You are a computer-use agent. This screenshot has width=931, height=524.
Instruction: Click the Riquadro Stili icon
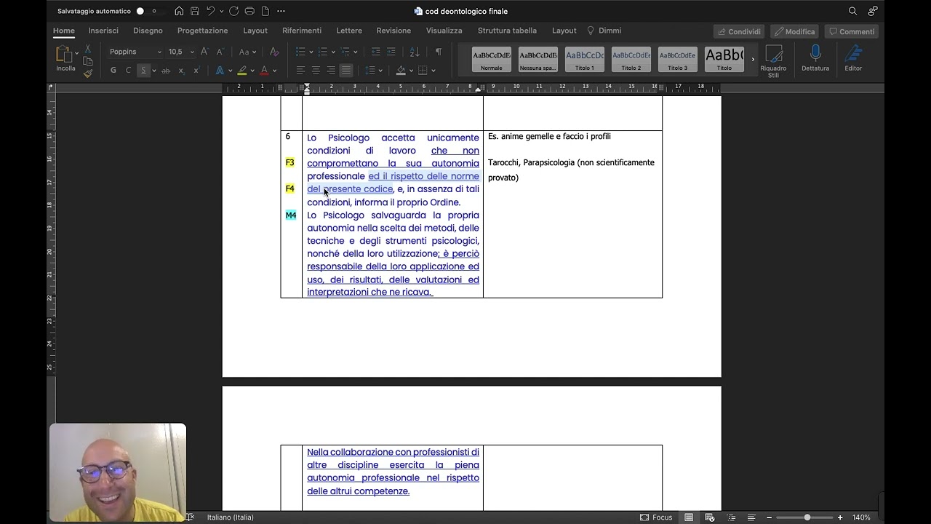773,60
